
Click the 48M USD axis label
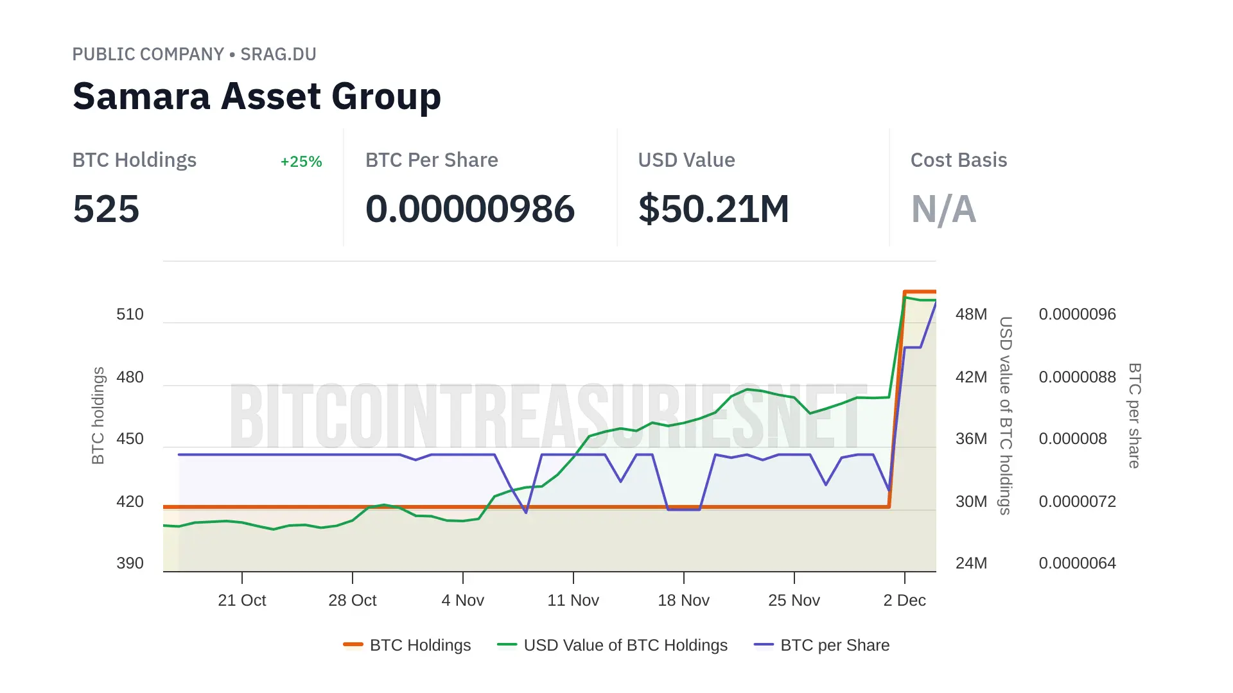click(x=971, y=314)
